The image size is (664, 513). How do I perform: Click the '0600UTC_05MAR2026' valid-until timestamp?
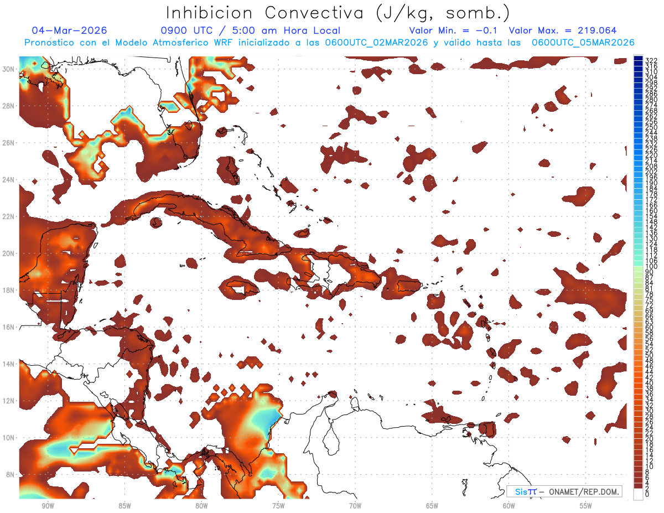583,43
